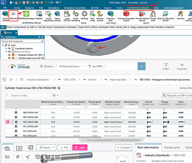Viewport: 192px width, 163px height.
Task: Select the ENTERPRISE-3Dfindit ribbon tab
Action: point(138,8)
